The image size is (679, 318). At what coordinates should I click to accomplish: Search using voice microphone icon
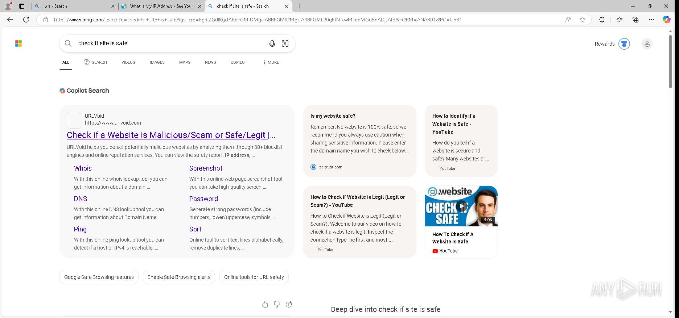click(272, 43)
